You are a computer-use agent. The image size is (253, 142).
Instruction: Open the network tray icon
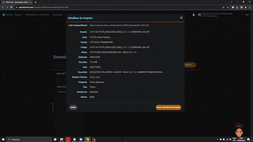227,139
